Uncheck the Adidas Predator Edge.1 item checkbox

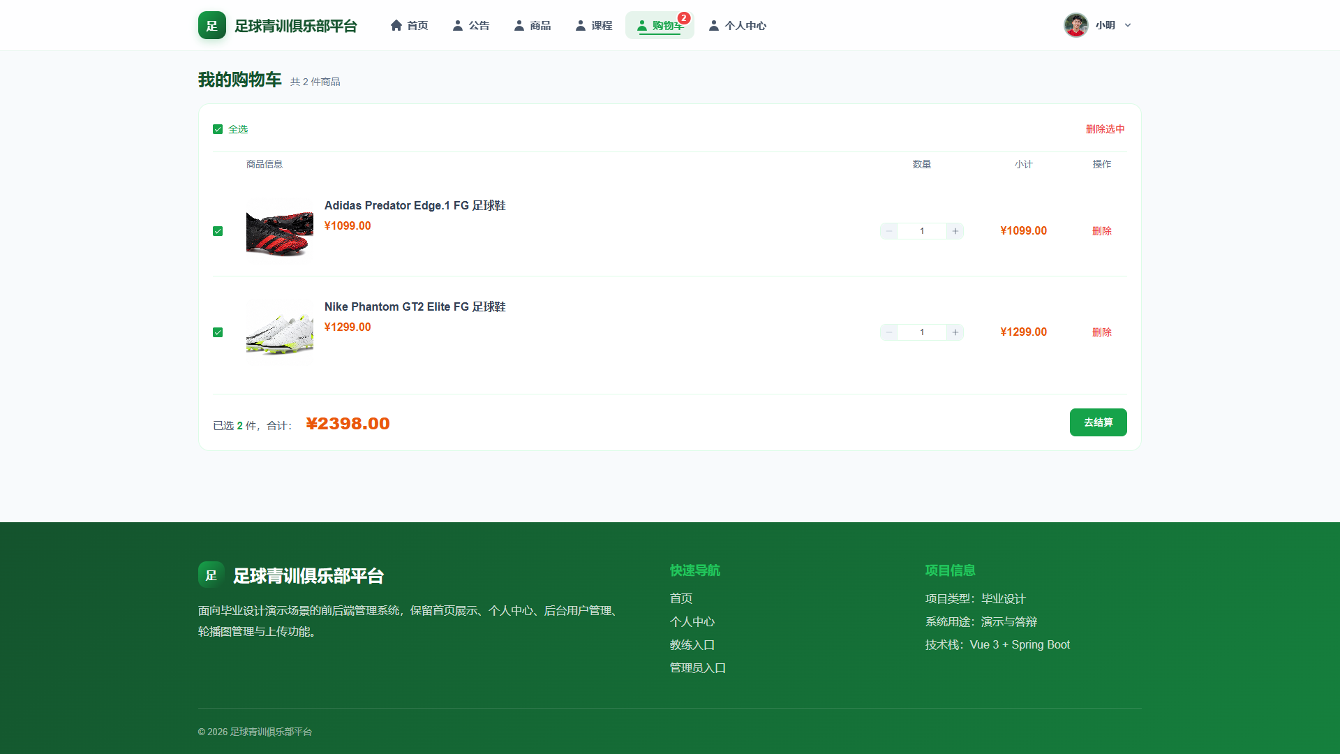(x=218, y=231)
